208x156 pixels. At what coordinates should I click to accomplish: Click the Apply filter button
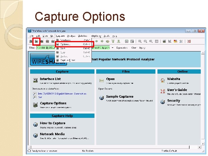(142, 48)
